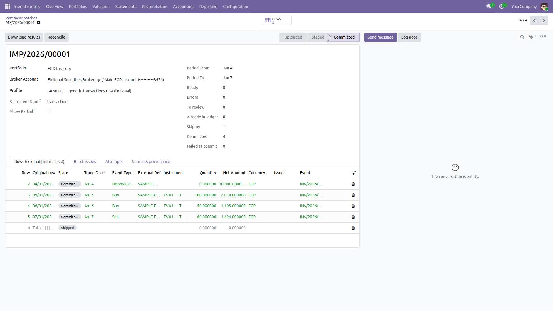Open Rows stat button
553x311 pixels.
[x=276, y=20]
